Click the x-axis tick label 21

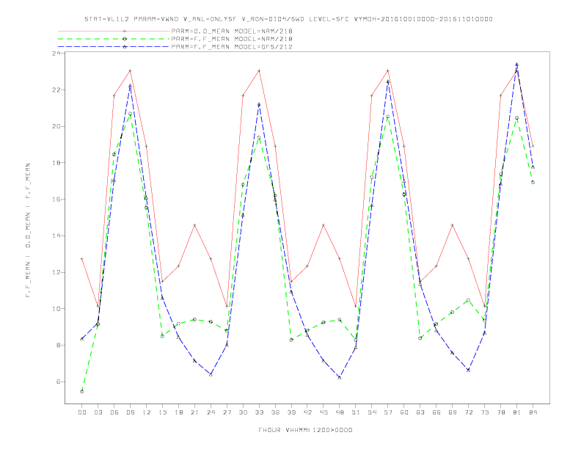click(x=194, y=412)
